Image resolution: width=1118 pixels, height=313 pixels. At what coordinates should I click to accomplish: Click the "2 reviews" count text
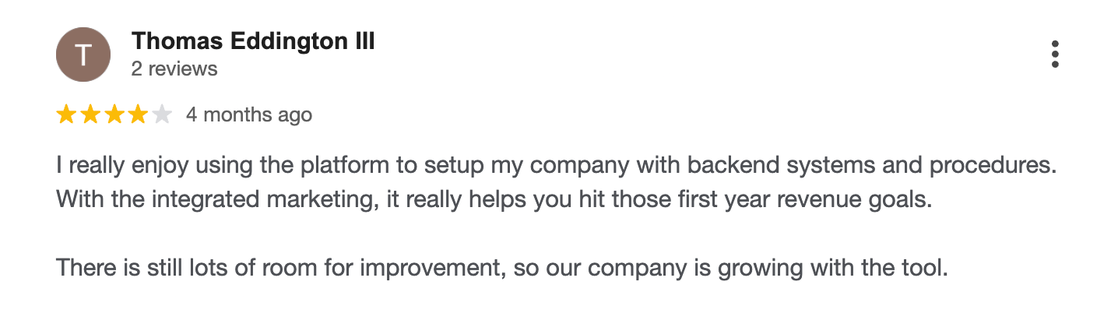pyautogui.click(x=174, y=69)
